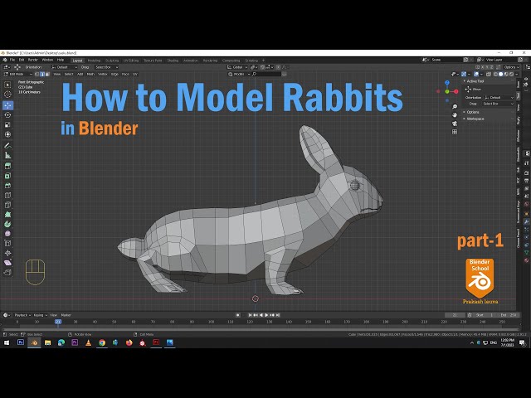
Task: Select the Rotate tool
Action: click(x=7, y=115)
